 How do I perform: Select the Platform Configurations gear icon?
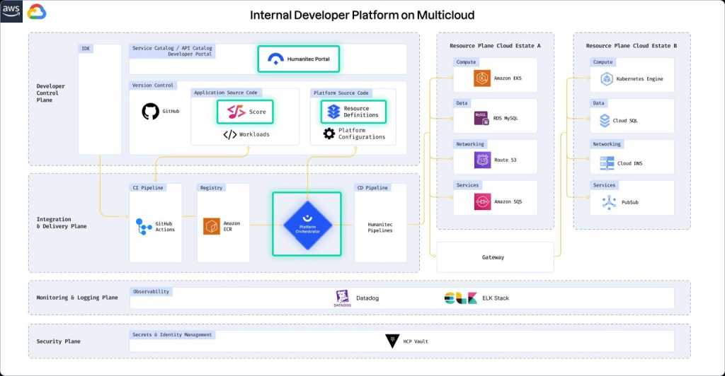pyautogui.click(x=329, y=134)
